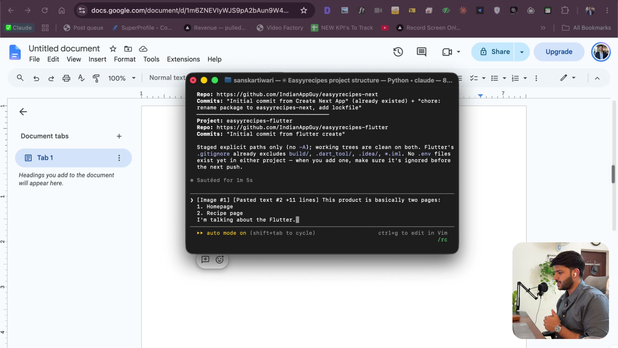Open the All Bookmarks folder

[586, 28]
